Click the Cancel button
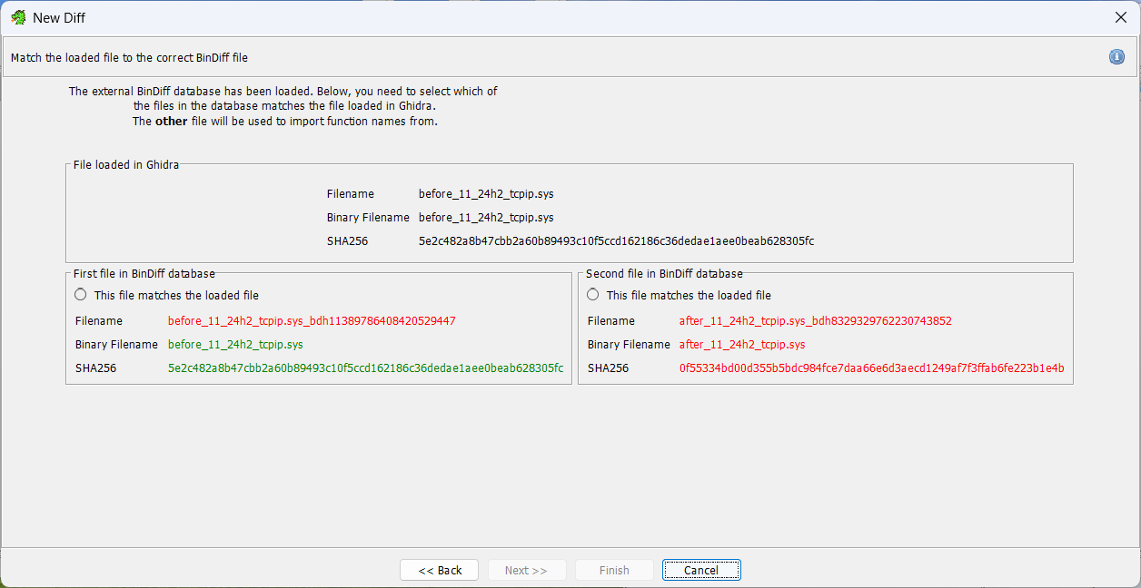 pos(701,570)
